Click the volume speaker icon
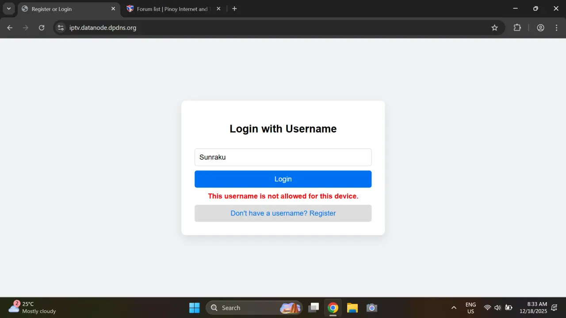The image size is (566, 318). pos(497,308)
